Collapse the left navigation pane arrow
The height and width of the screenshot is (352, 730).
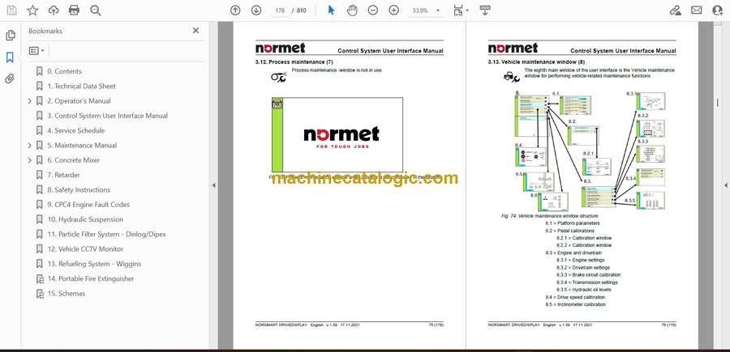coord(213,185)
